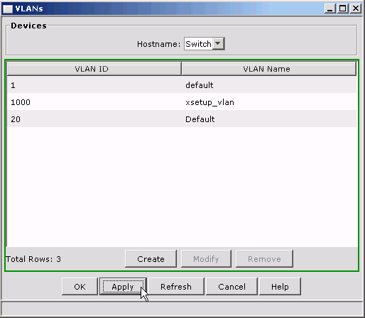Screen dimensions: 365x318
Task: Minimize the VLANs window
Action: pos(329,9)
